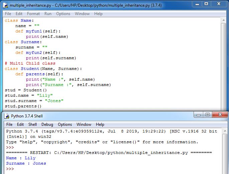Open the Edit menu in Python Shell

(20, 124)
